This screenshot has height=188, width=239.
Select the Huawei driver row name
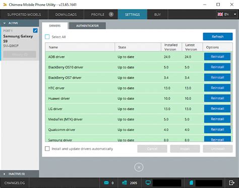tap(59, 98)
